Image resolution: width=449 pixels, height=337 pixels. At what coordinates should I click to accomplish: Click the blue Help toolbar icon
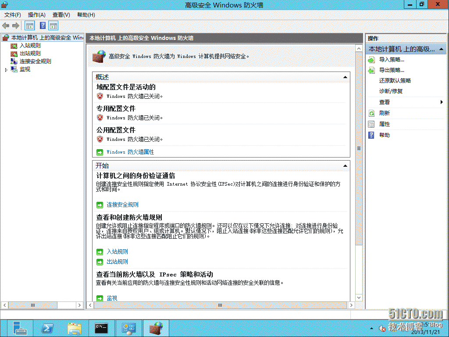click(x=43, y=26)
